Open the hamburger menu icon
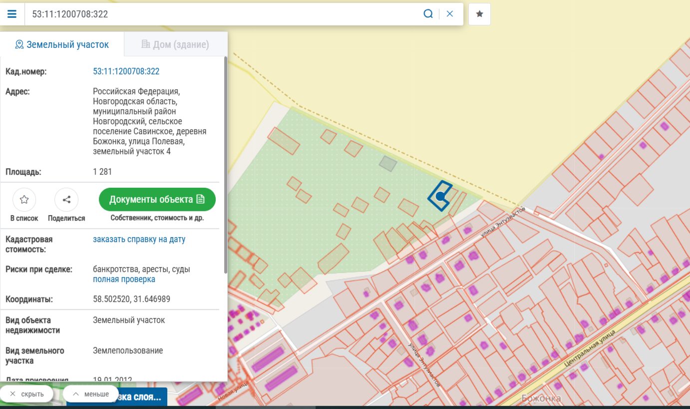 12,14
